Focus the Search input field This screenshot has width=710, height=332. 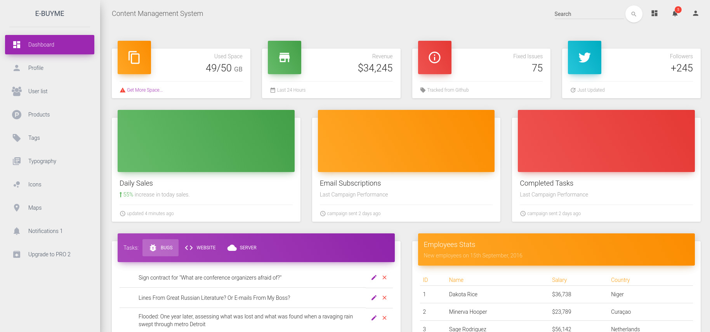[x=588, y=14]
